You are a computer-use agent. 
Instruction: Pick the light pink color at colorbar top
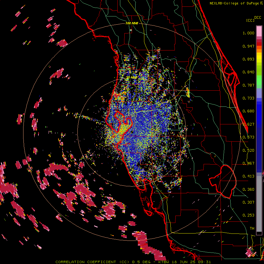[x=259, y=31]
